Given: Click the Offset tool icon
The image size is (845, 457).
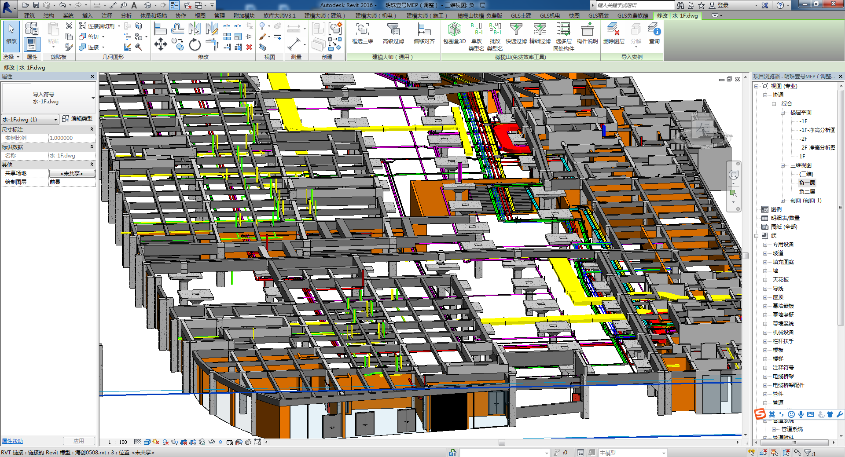Looking at the screenshot, I should coord(178,29).
